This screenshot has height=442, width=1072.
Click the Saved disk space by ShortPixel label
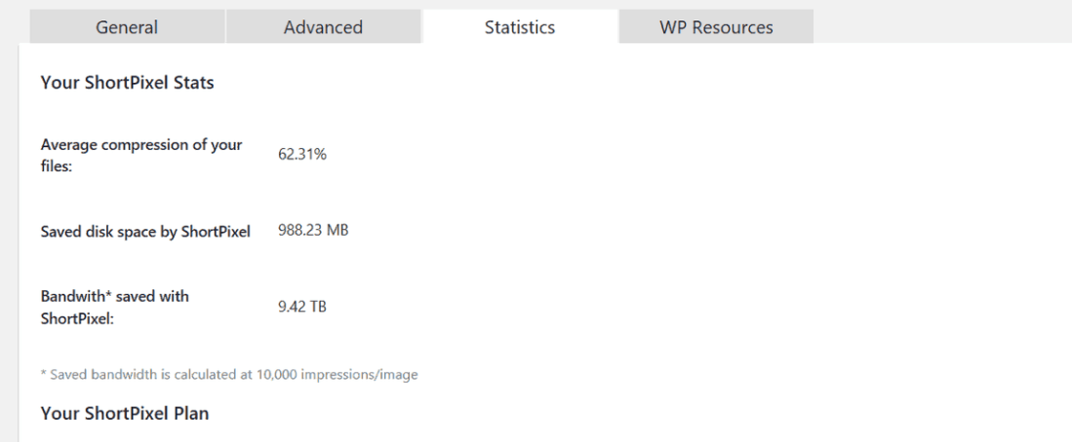click(x=145, y=232)
